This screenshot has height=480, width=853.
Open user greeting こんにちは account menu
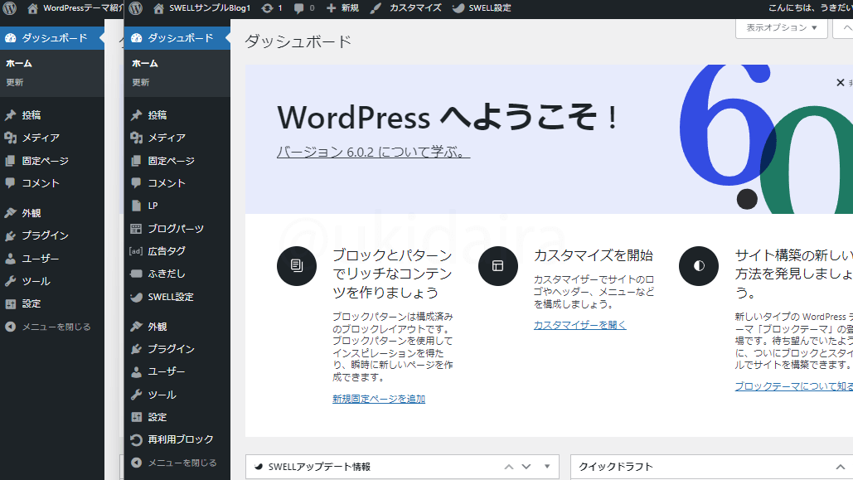click(x=810, y=8)
